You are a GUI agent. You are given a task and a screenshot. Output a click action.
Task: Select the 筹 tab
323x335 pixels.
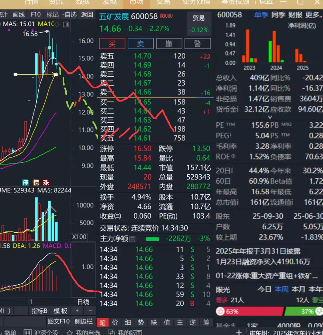pos(206,322)
